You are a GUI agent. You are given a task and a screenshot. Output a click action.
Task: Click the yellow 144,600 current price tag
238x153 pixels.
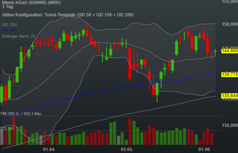tap(229, 51)
